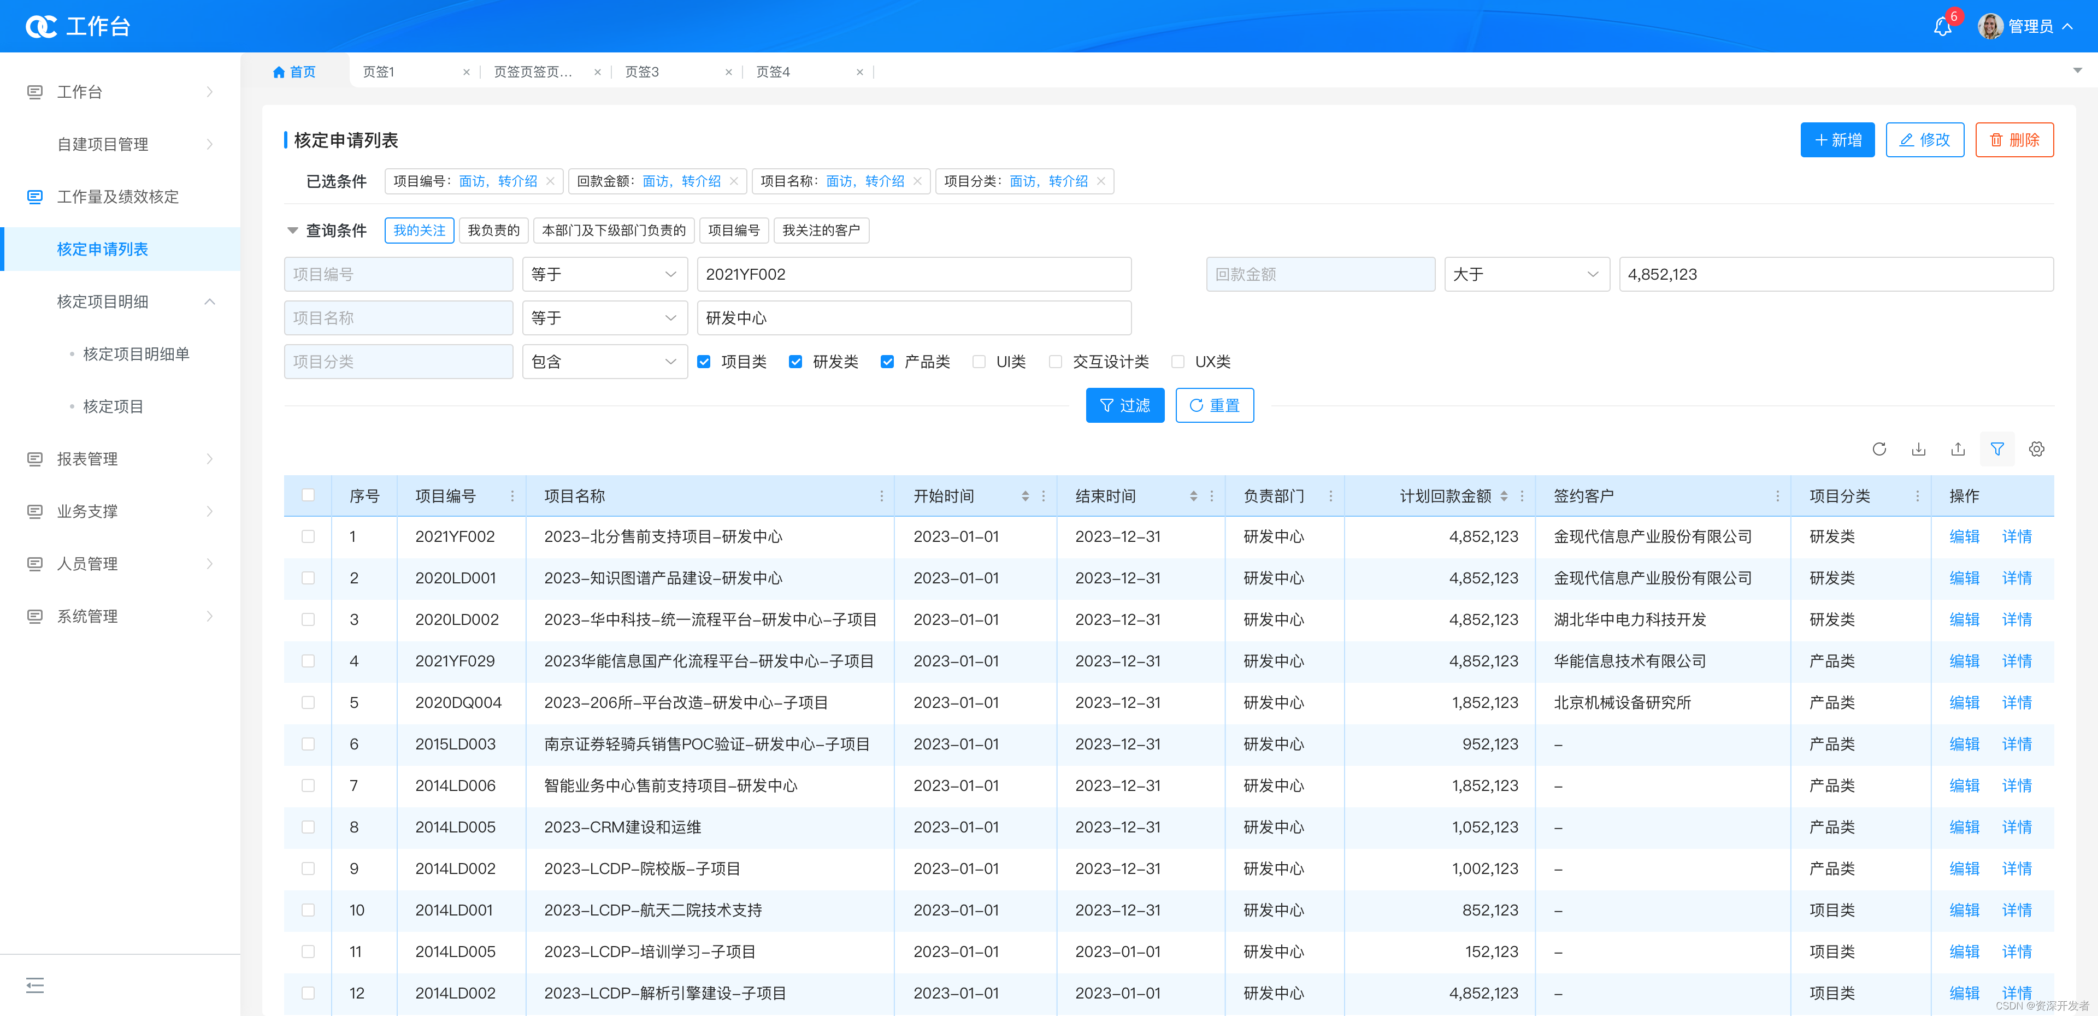Open table column settings gear icon

(2036, 450)
